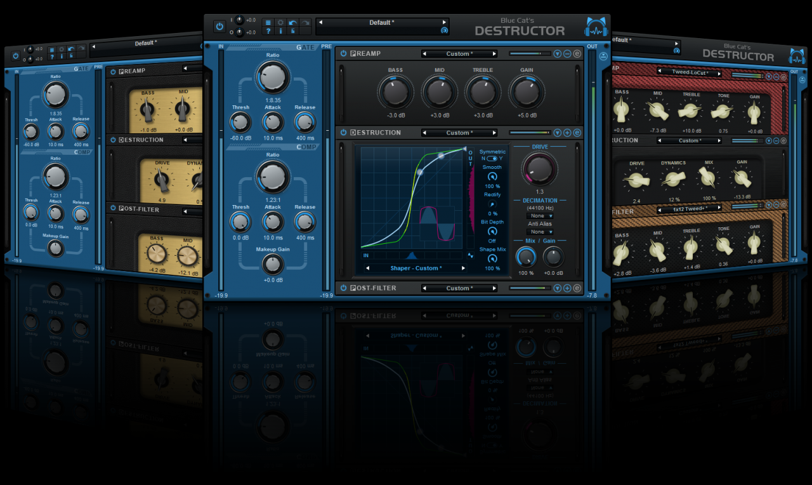Click the Gate Thresh knob at -60.0 dB

tap(240, 122)
